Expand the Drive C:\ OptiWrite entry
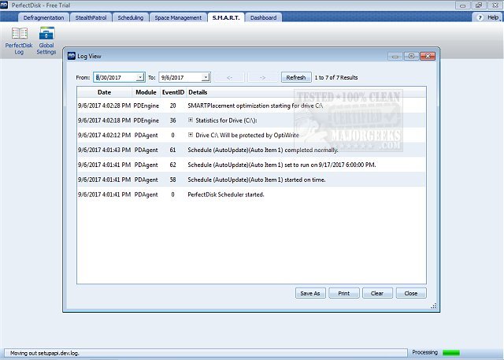 (x=191, y=135)
